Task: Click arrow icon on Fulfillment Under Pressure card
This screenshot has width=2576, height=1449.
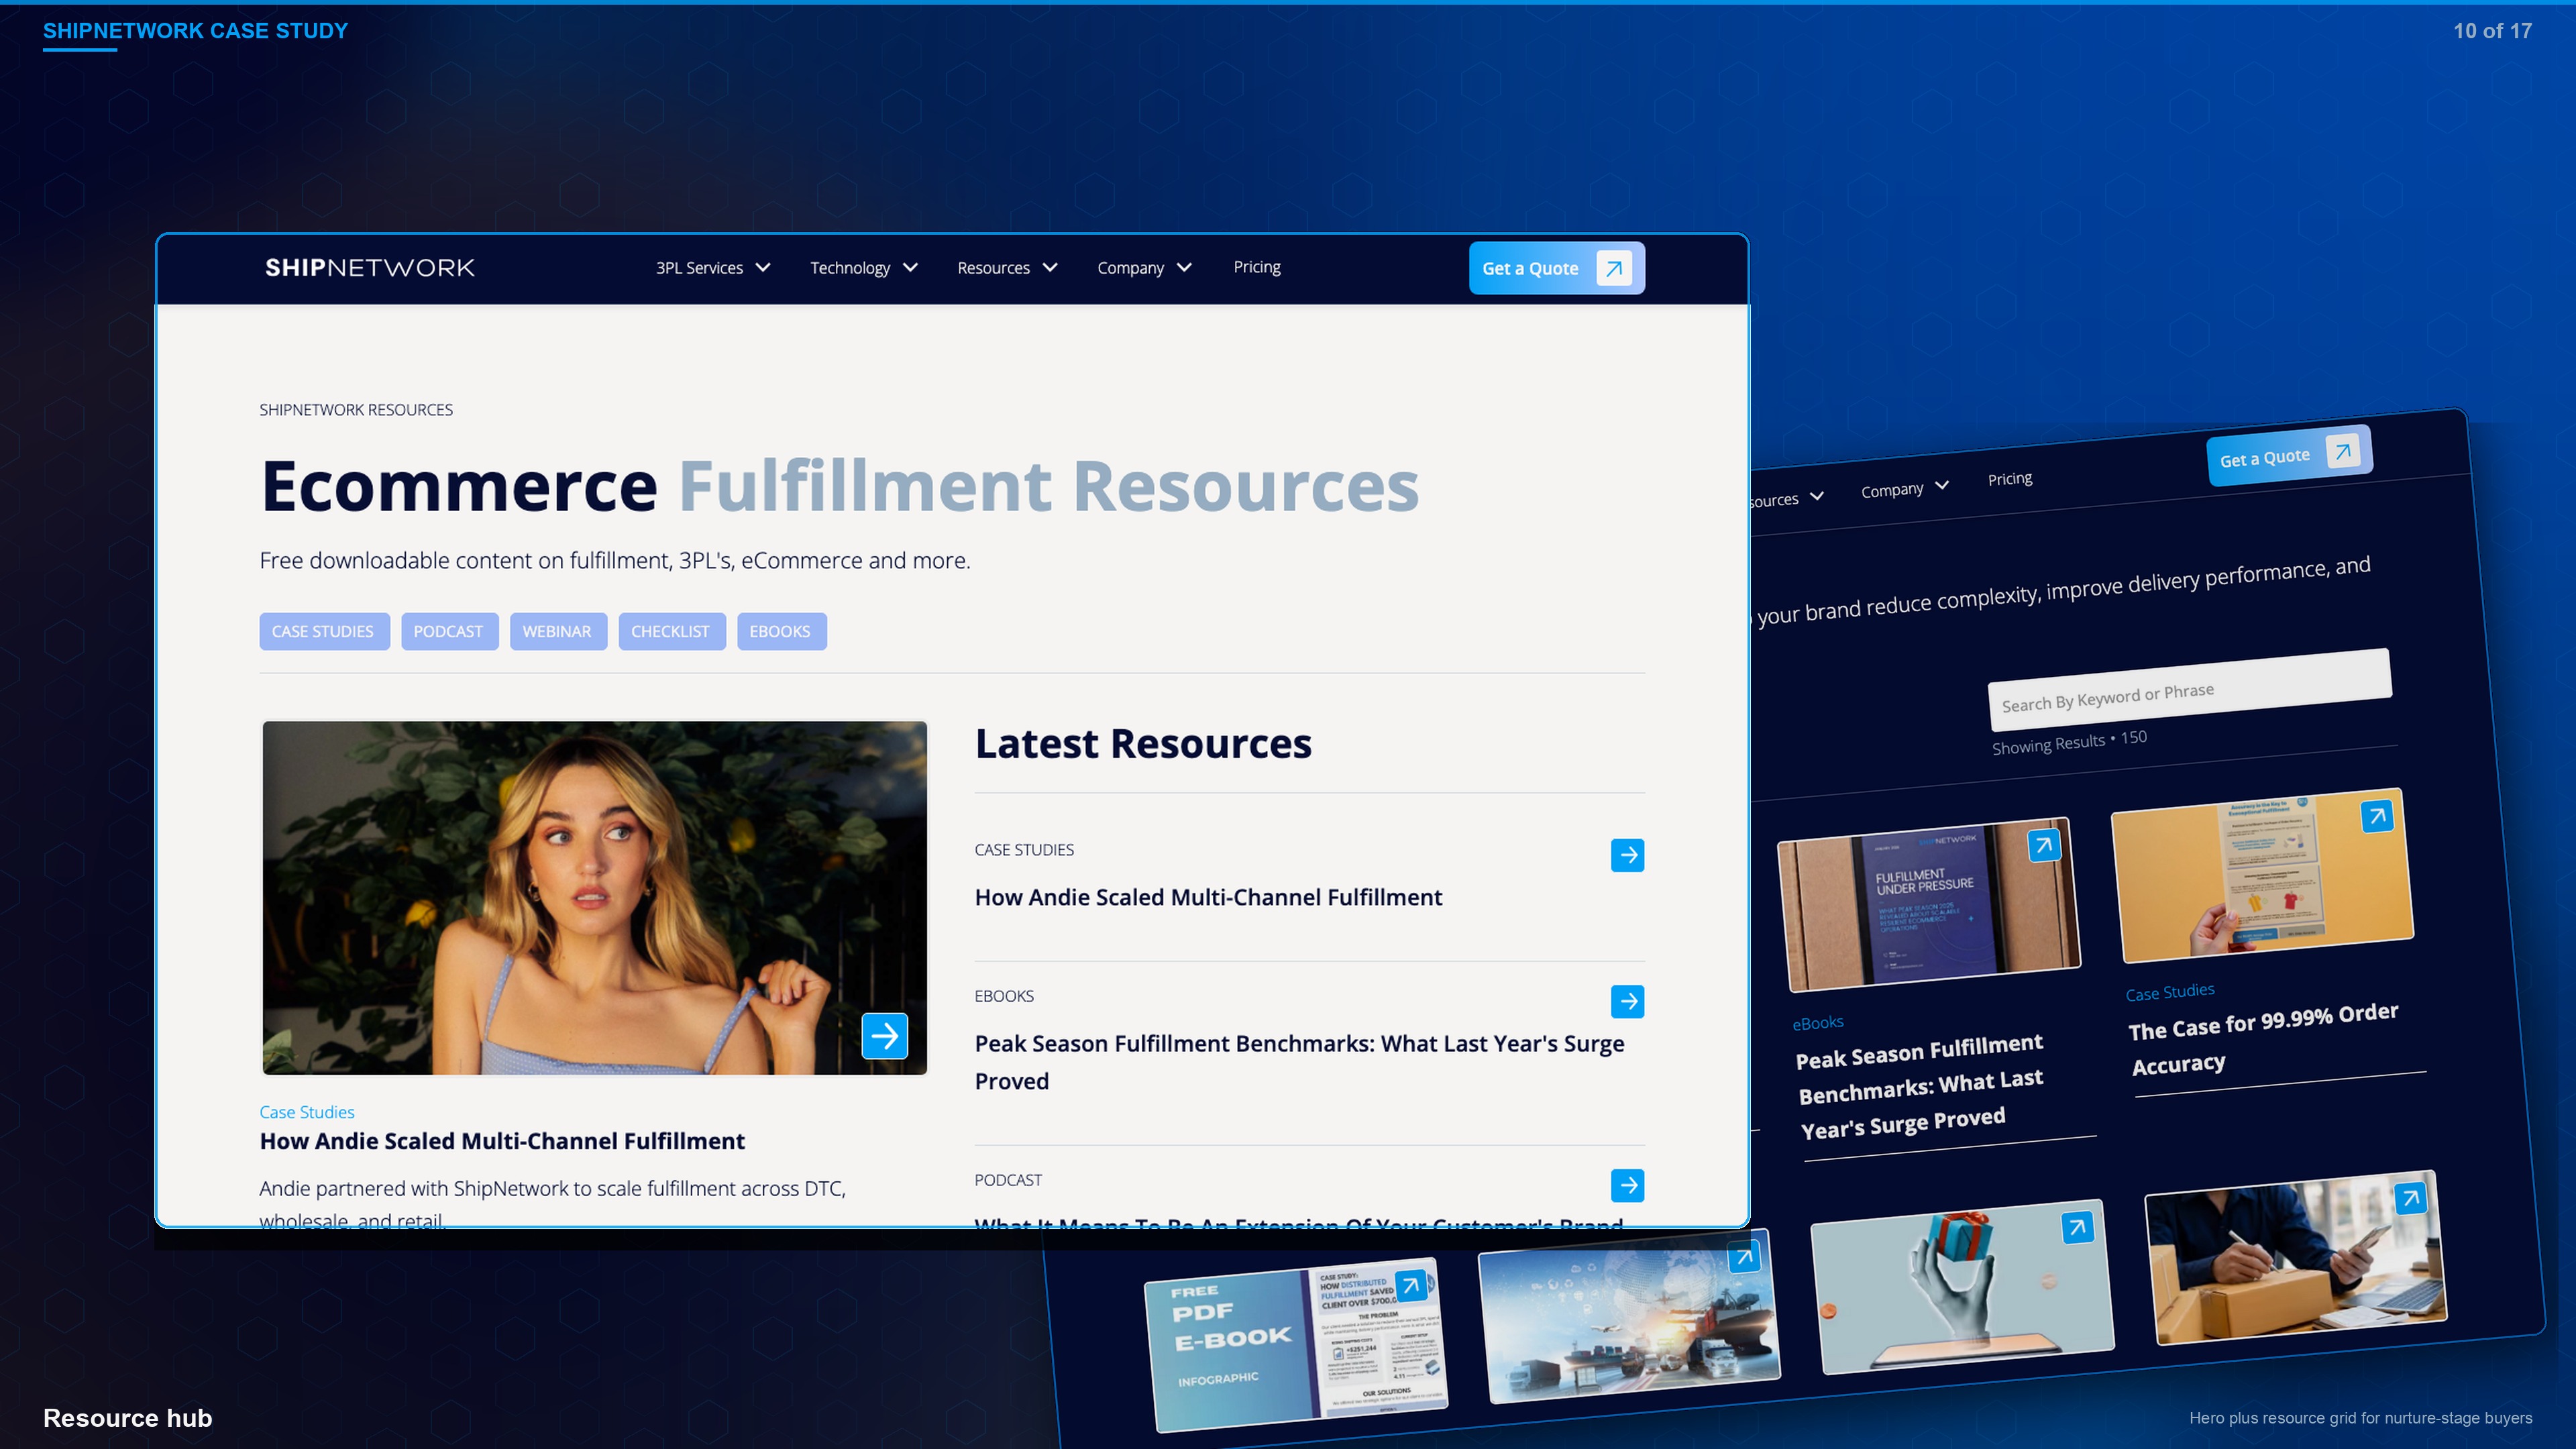Action: click(x=2044, y=846)
